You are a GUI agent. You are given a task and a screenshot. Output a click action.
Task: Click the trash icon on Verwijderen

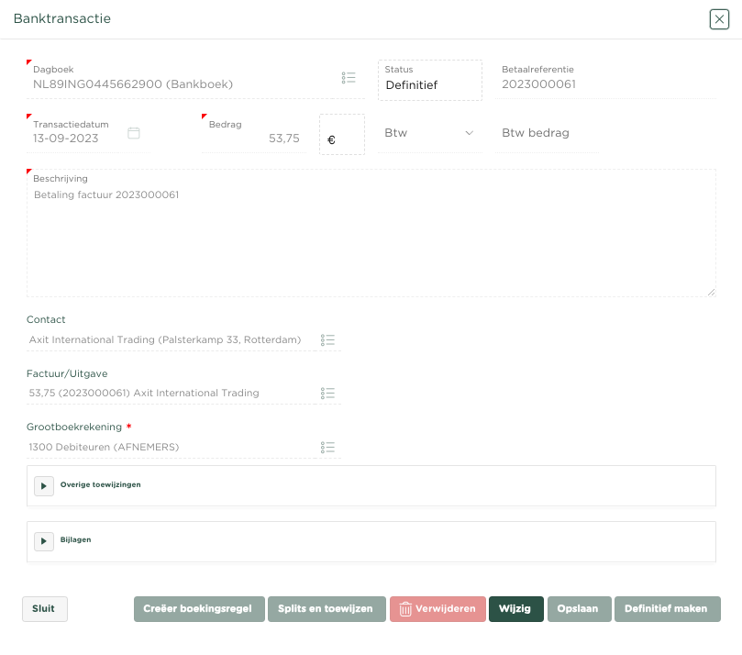click(405, 609)
